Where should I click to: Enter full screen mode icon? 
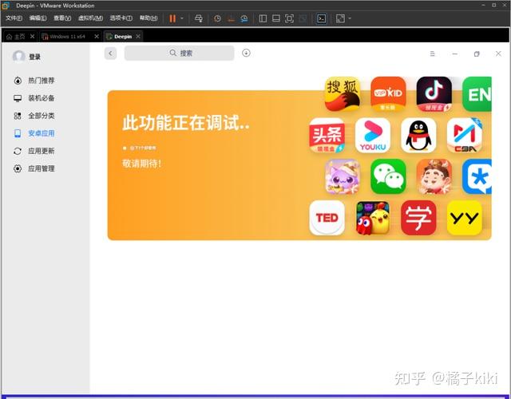[289, 18]
